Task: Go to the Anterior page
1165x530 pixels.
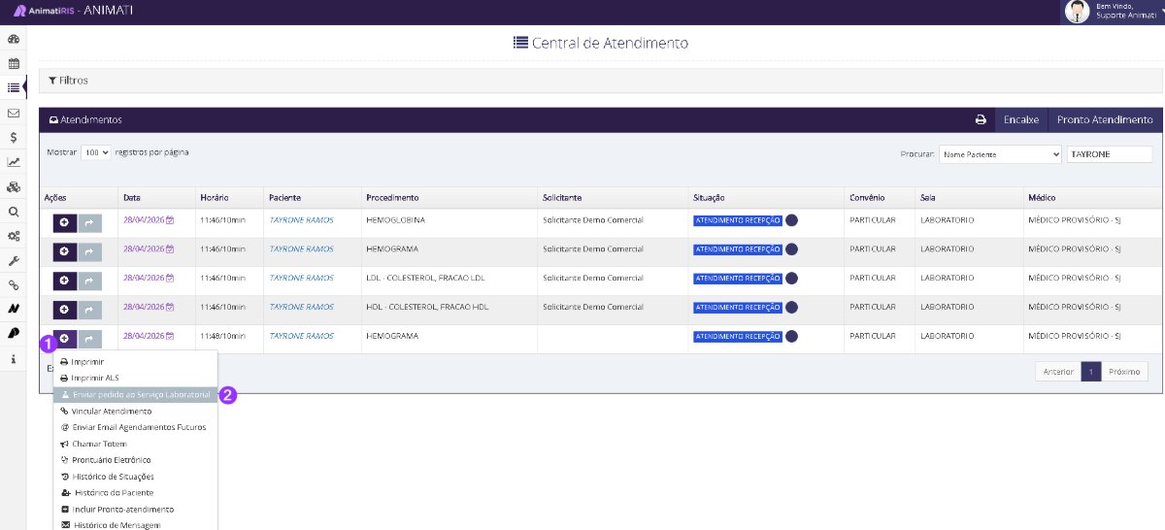Action: pyautogui.click(x=1058, y=372)
